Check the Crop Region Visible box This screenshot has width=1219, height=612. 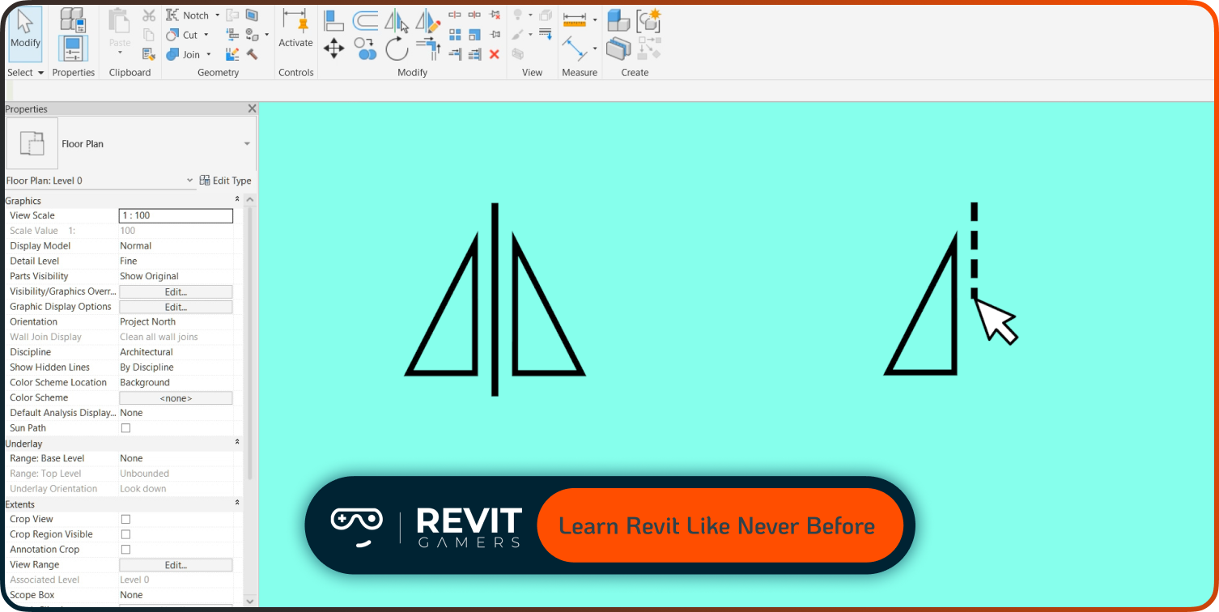pos(125,534)
